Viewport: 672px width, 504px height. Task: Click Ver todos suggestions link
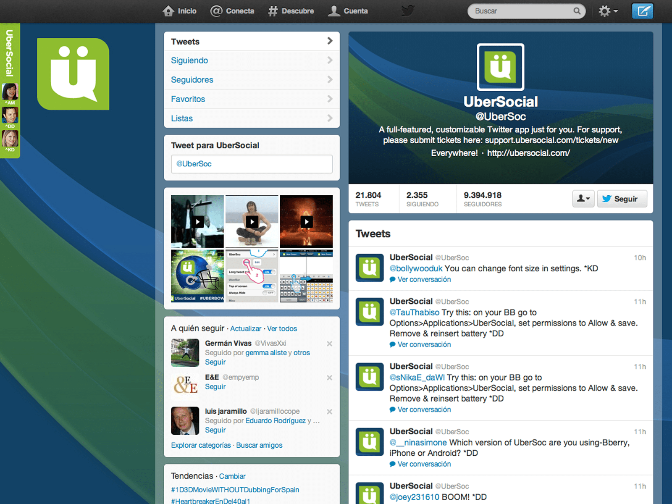(282, 328)
